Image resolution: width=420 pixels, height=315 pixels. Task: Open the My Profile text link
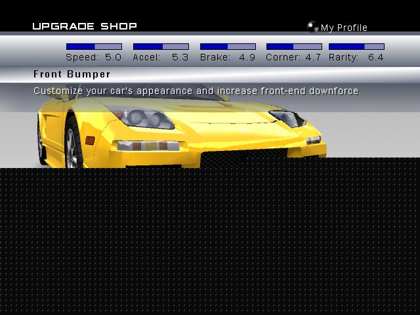pyautogui.click(x=344, y=28)
